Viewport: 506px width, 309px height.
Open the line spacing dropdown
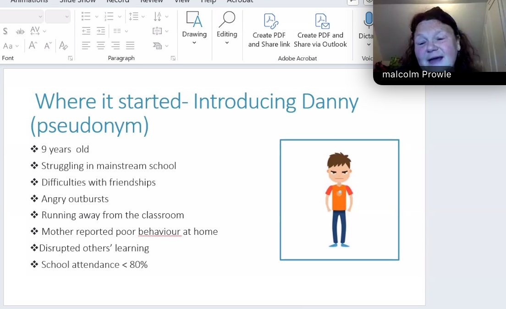(136, 17)
